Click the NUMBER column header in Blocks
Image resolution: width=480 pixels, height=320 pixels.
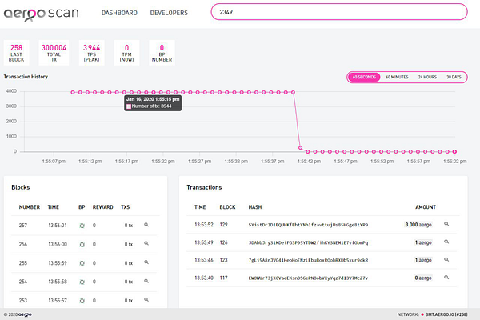tap(30, 207)
